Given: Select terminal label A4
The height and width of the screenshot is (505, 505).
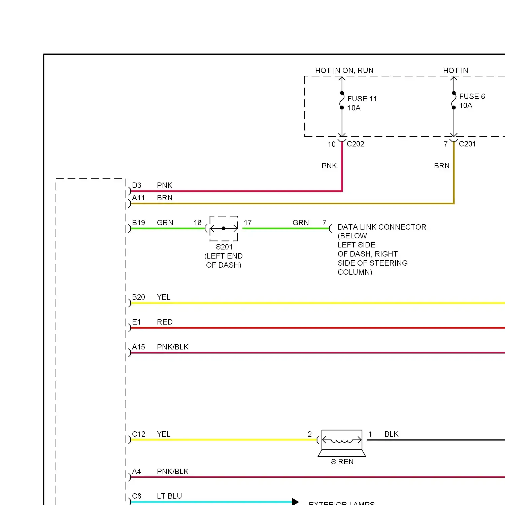Looking at the screenshot, I should tap(136, 472).
